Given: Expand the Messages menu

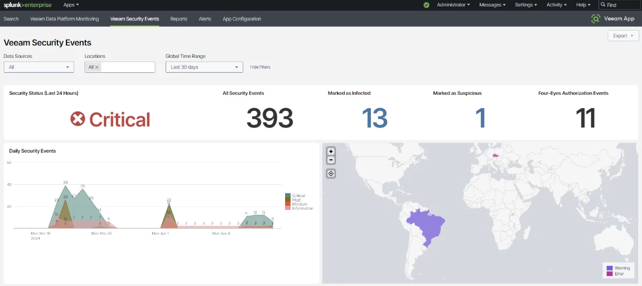Looking at the screenshot, I should coord(492,5).
